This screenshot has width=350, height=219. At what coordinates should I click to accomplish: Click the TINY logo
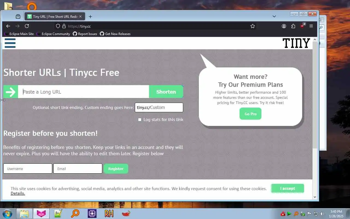click(296, 43)
